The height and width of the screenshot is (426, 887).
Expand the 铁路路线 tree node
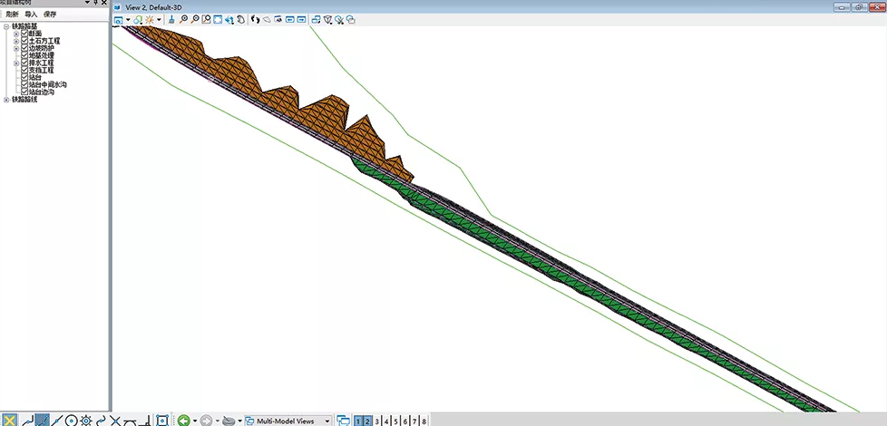6,100
